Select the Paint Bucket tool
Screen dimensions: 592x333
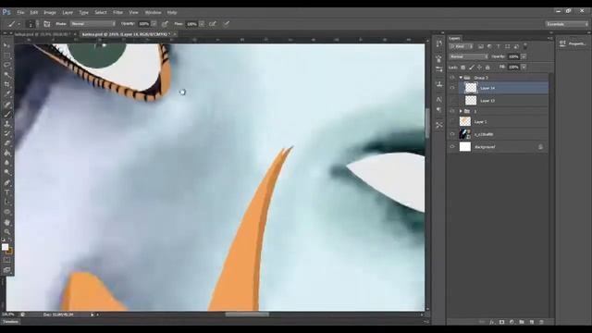(x=6, y=154)
